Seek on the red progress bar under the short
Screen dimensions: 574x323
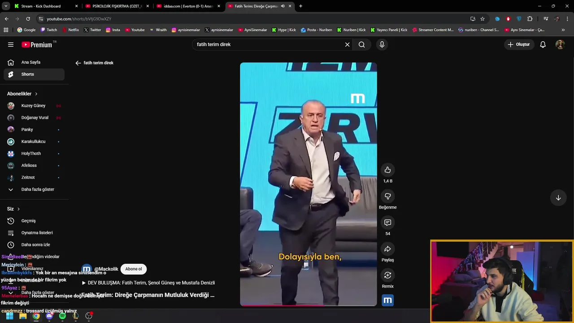point(309,306)
